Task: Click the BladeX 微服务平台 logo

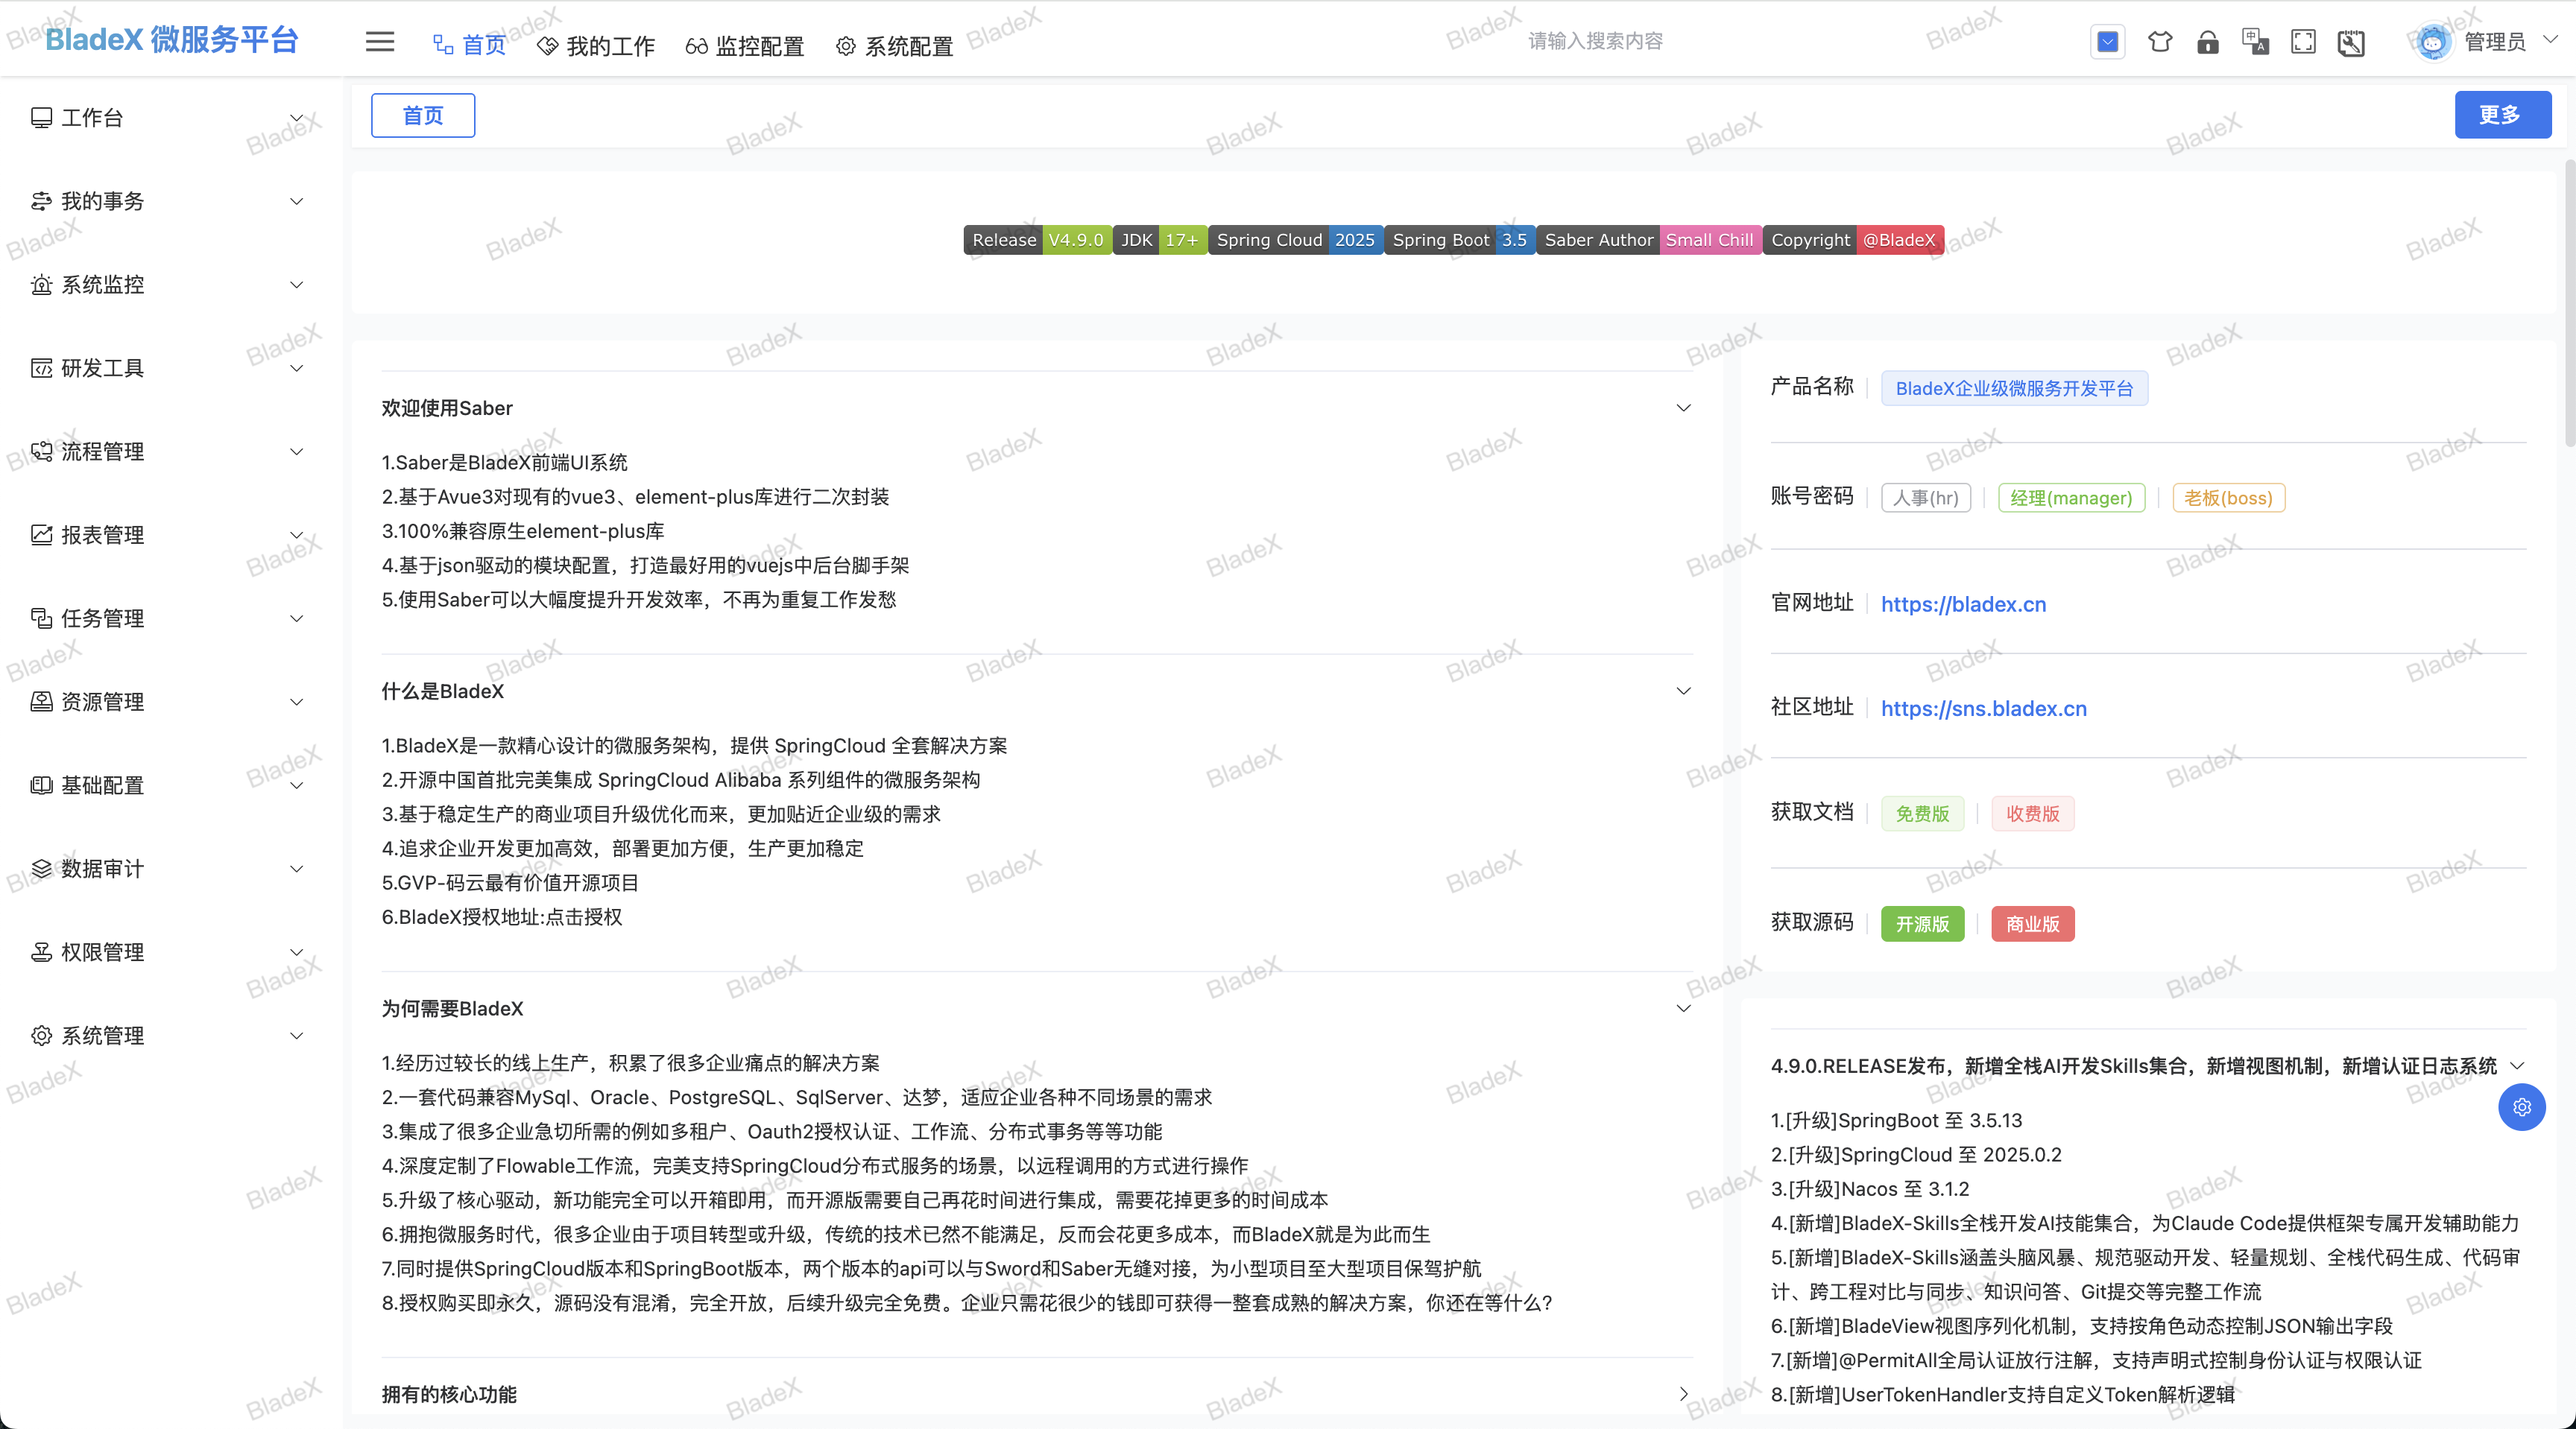Action: click(x=172, y=40)
